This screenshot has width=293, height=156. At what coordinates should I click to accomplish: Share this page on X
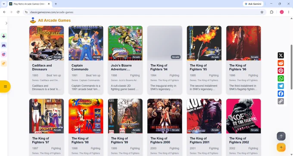281,55
